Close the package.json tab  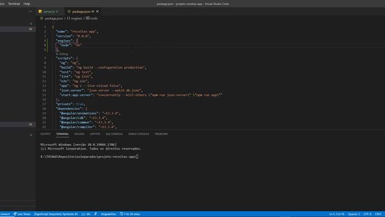[97, 11]
